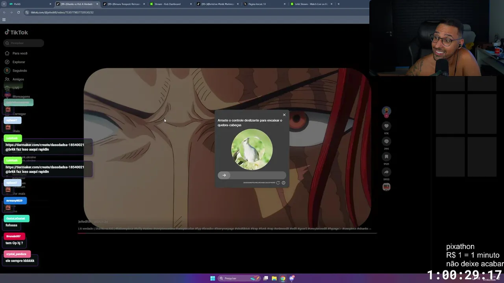Click the Para você home icon
504x283 pixels.
click(x=7, y=53)
